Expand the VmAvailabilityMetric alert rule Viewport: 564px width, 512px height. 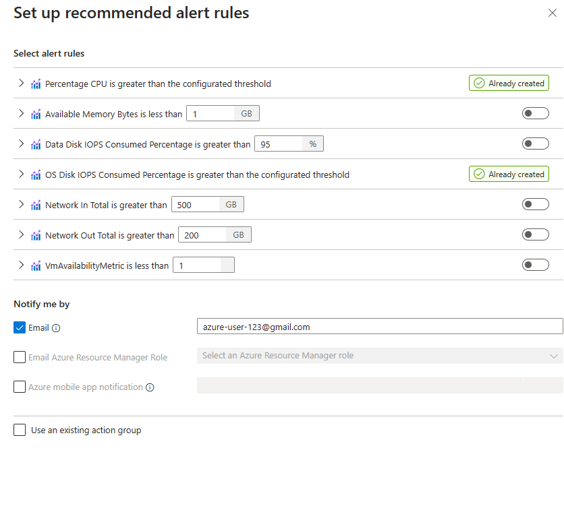click(x=20, y=265)
